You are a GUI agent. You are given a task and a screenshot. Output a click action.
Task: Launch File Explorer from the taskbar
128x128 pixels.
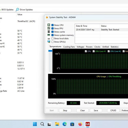pos(57,124)
